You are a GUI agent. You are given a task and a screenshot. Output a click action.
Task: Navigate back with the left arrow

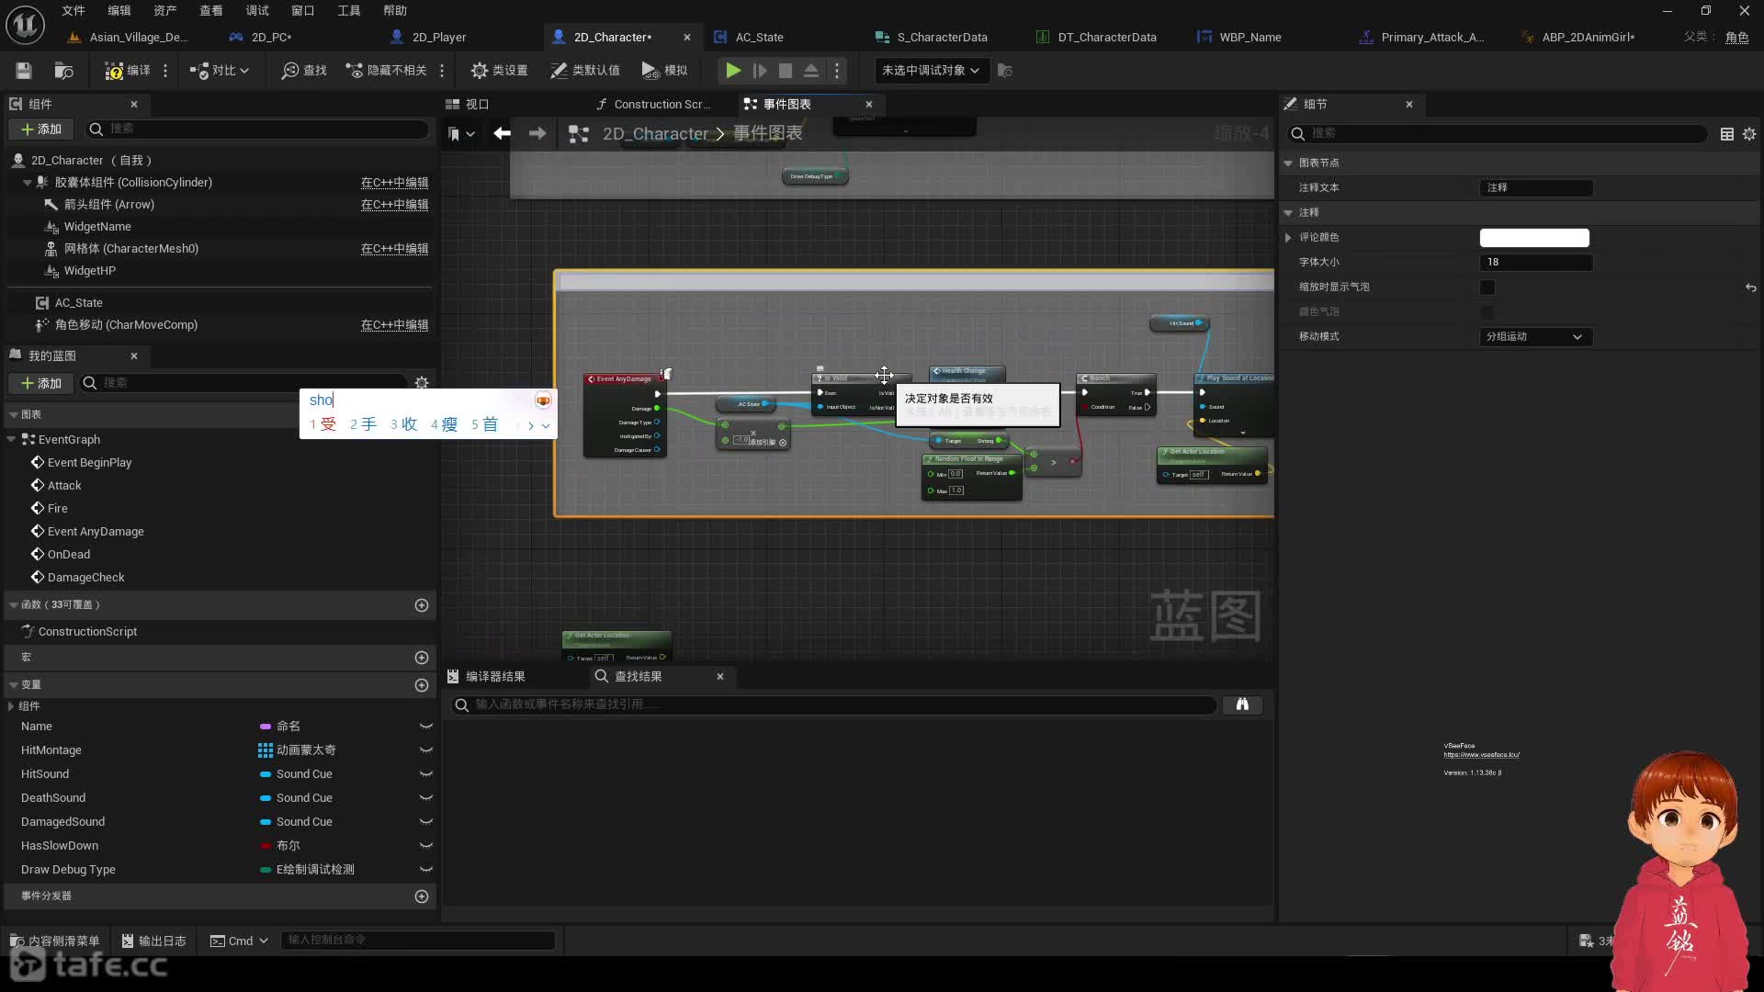click(502, 134)
